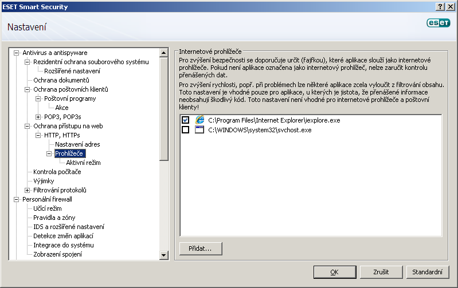The image size is (458, 288).
Task: Check the svchost.exe browser checkbox
Action: tap(185, 129)
